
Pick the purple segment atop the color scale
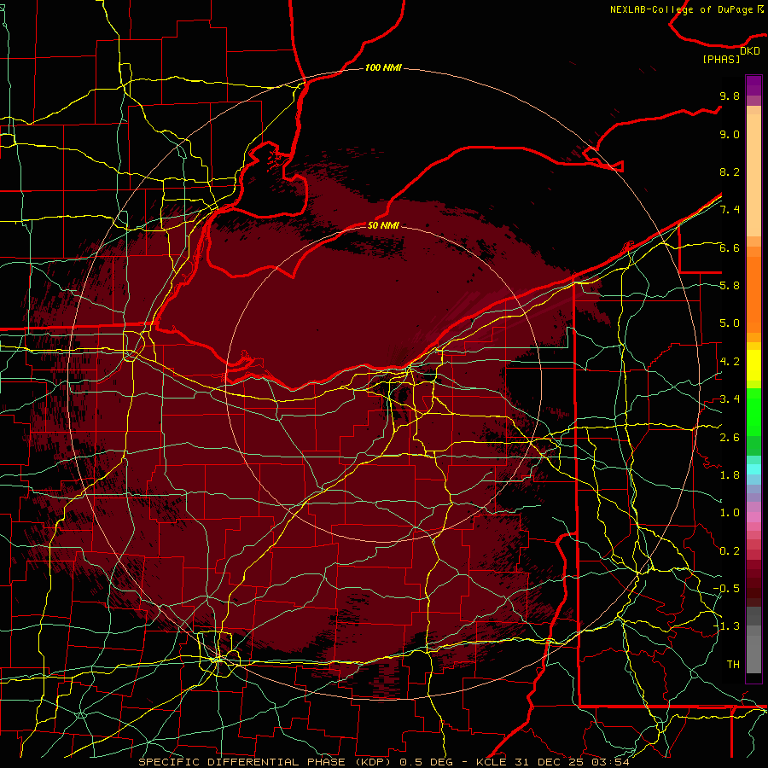pyautogui.click(x=753, y=85)
